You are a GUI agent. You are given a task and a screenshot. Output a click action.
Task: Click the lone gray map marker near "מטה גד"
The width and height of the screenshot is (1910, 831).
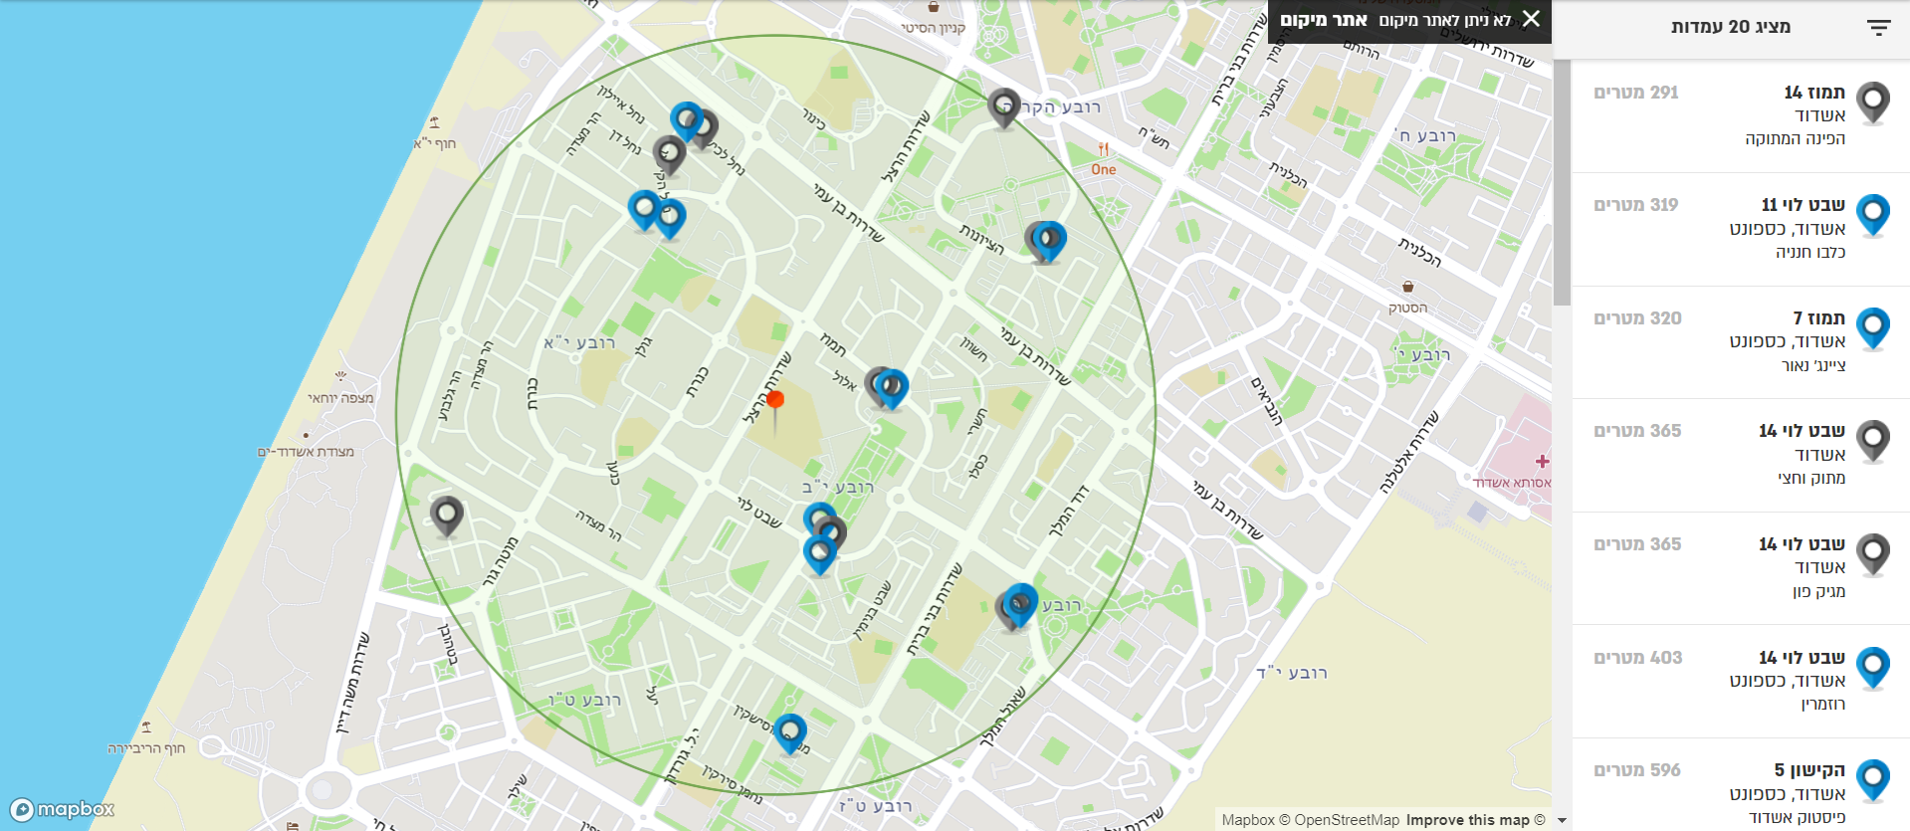[447, 517]
